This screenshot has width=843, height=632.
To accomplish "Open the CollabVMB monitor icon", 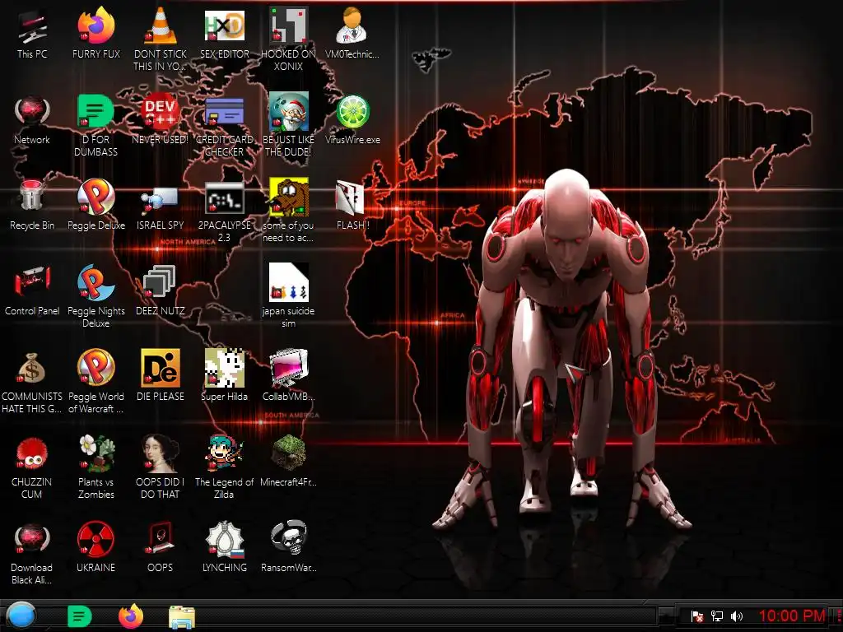I will (288, 368).
